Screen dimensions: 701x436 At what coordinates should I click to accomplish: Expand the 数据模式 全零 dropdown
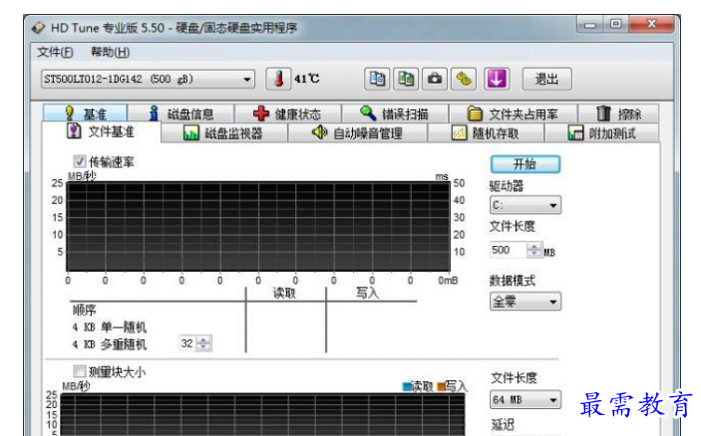click(526, 302)
